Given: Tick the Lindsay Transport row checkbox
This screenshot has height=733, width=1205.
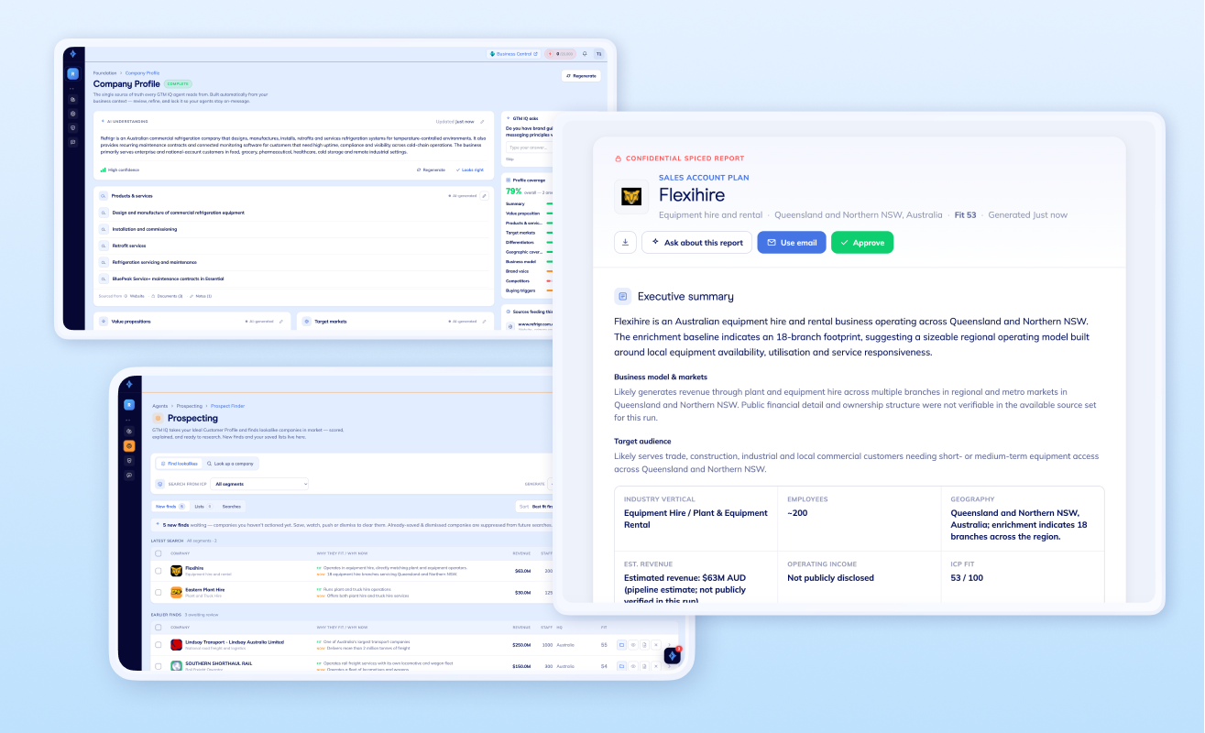Looking at the screenshot, I should coord(159,645).
